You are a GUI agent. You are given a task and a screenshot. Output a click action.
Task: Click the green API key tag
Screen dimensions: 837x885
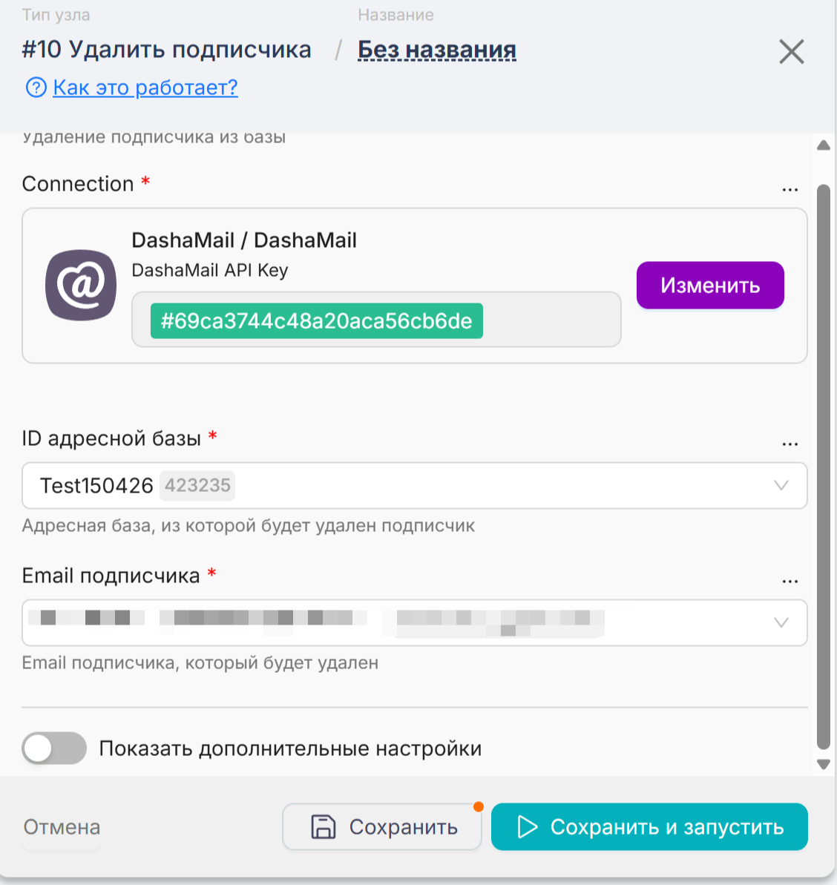pos(317,321)
